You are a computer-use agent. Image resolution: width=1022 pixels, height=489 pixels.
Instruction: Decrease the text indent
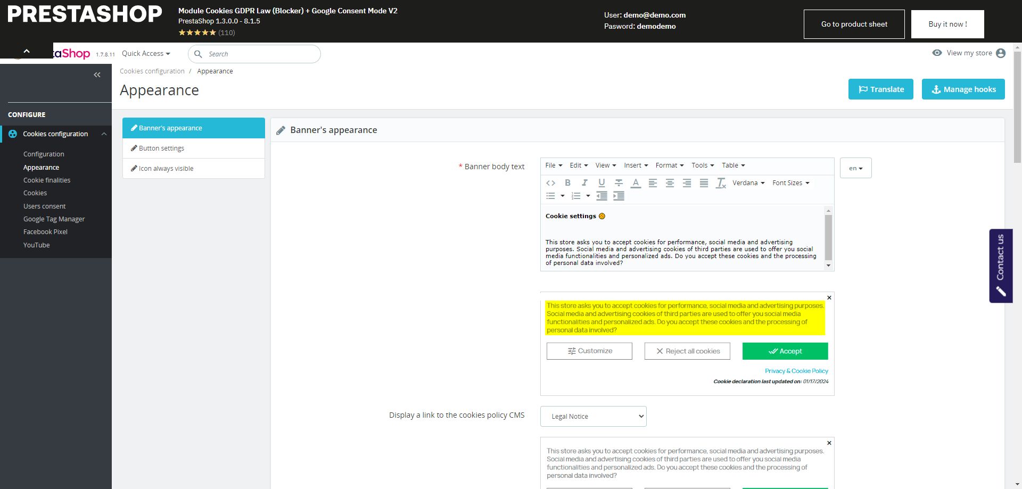coord(601,196)
